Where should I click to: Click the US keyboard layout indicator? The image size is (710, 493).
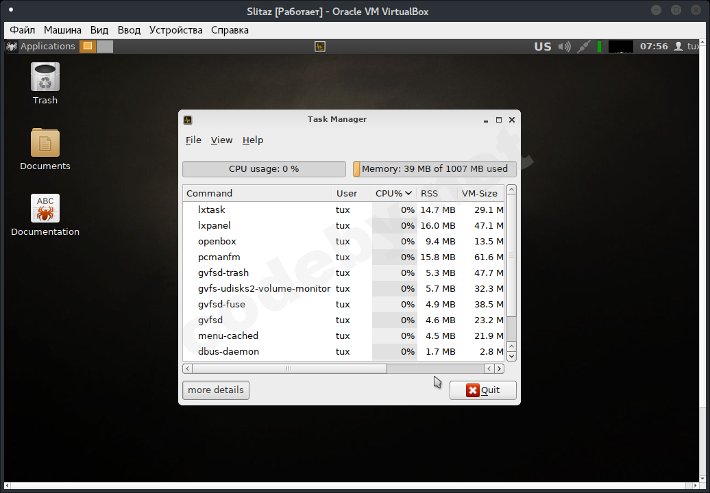(x=543, y=47)
